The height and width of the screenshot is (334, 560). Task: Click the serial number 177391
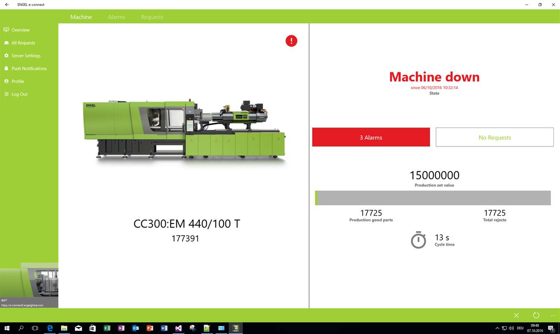(x=185, y=238)
